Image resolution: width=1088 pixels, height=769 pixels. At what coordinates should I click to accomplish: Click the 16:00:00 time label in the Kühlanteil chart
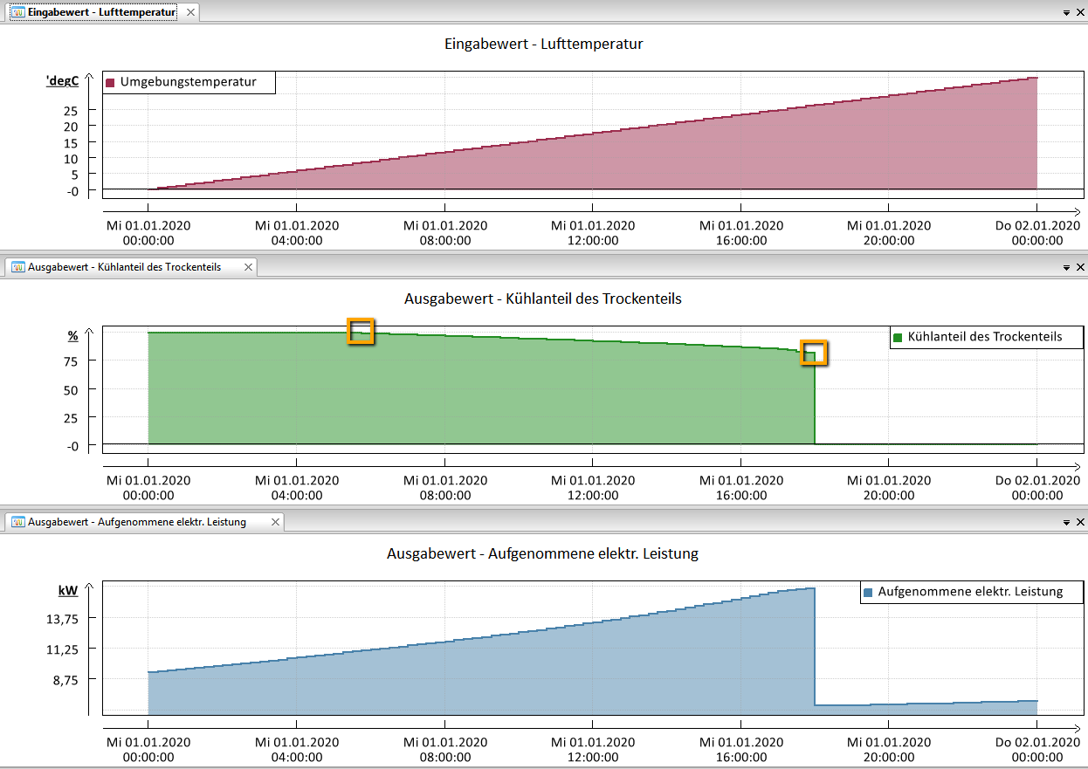[x=741, y=496]
